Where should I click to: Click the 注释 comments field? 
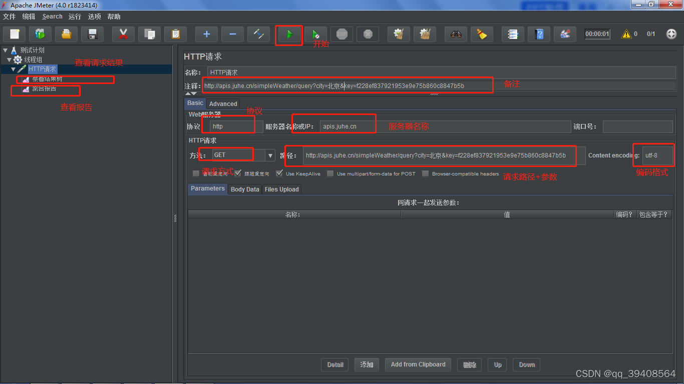[439, 86]
